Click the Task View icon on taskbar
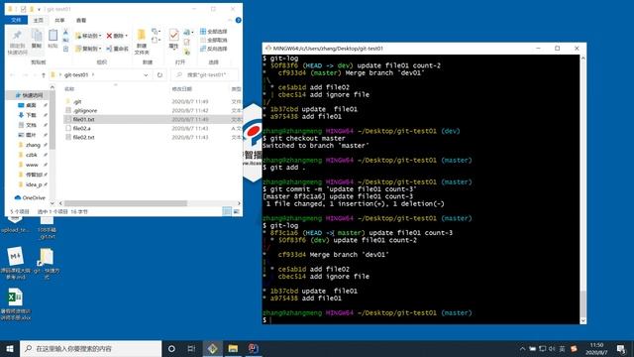Image resolution: width=634 pixels, height=357 pixels. click(x=191, y=348)
